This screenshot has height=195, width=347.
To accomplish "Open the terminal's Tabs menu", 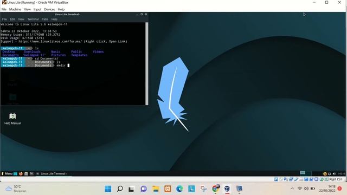I will tap(45, 19).
